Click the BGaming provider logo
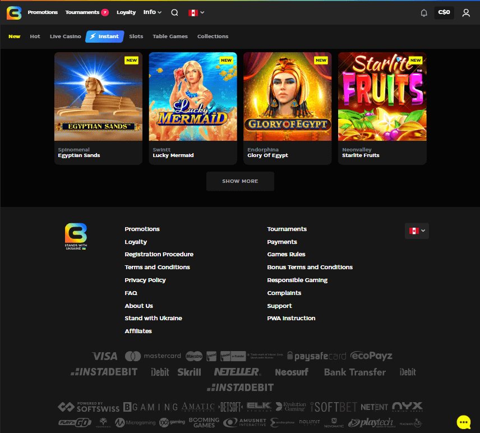The height and width of the screenshot is (433, 480). pos(151,407)
